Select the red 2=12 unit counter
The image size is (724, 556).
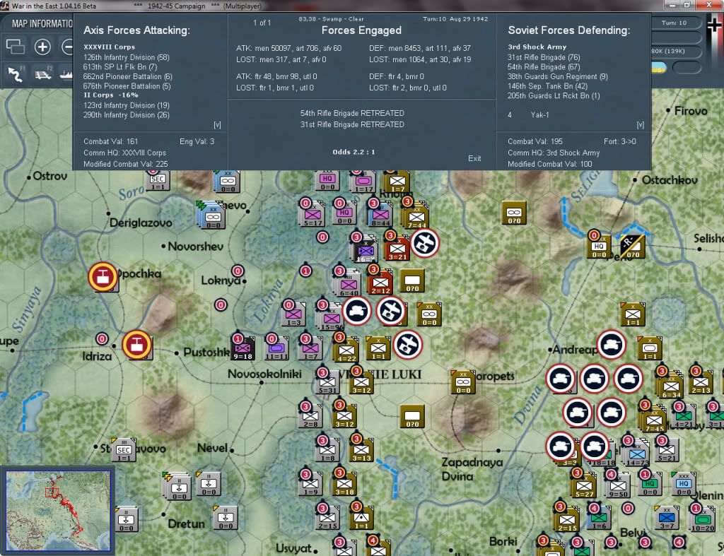click(380, 283)
